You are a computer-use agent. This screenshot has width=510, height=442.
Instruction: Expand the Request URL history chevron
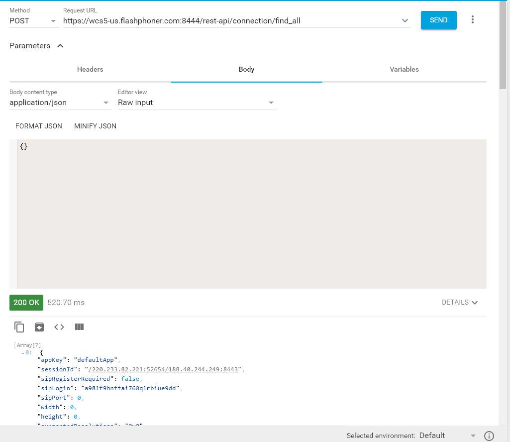405,21
